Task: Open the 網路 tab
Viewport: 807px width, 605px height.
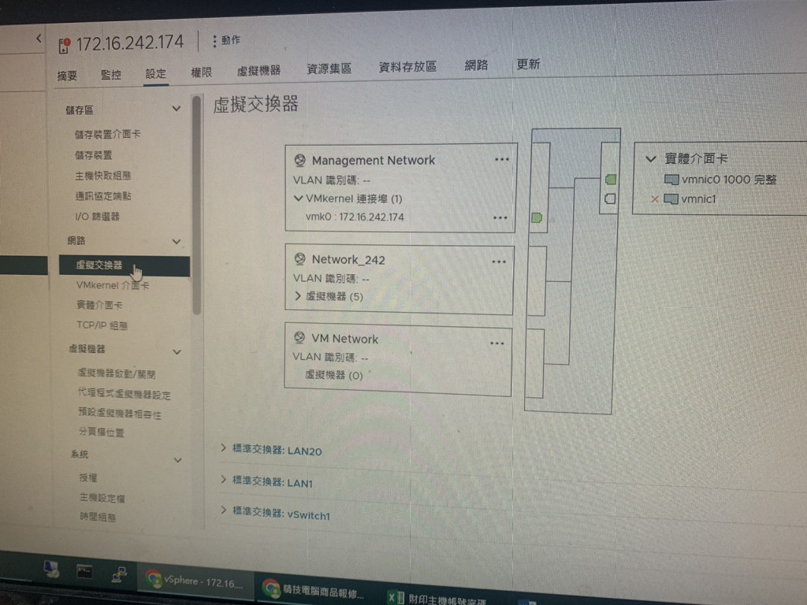Action: pyautogui.click(x=476, y=65)
